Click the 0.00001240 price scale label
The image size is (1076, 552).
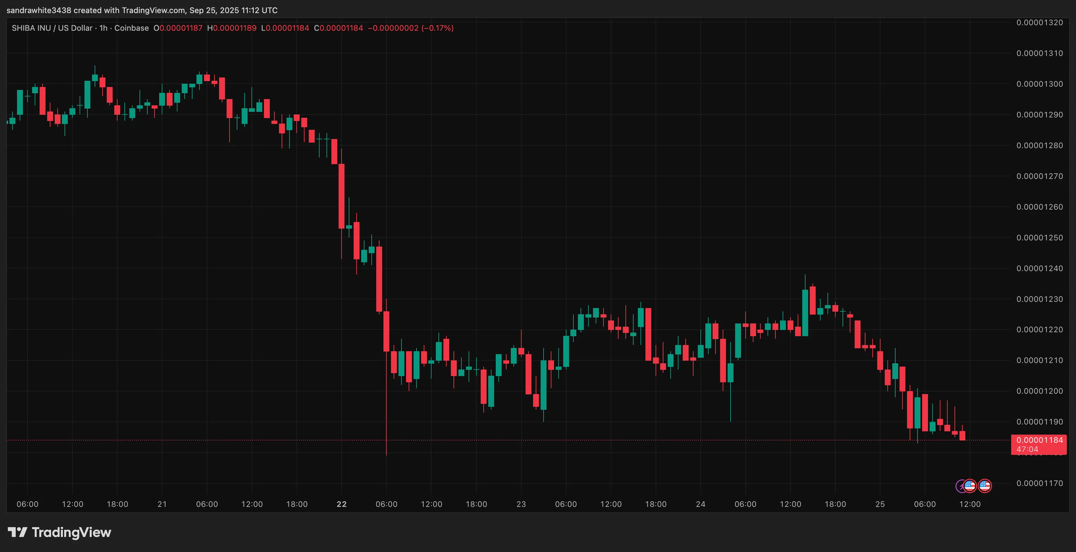click(x=1040, y=268)
